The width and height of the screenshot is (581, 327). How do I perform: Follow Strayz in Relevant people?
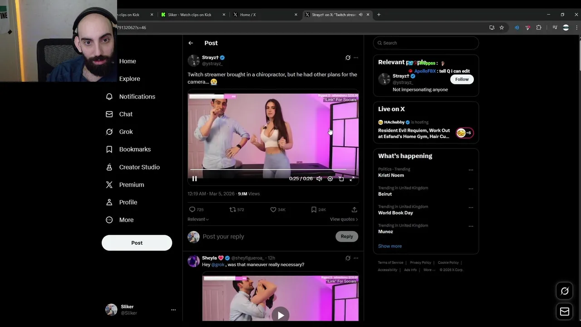pyautogui.click(x=462, y=79)
